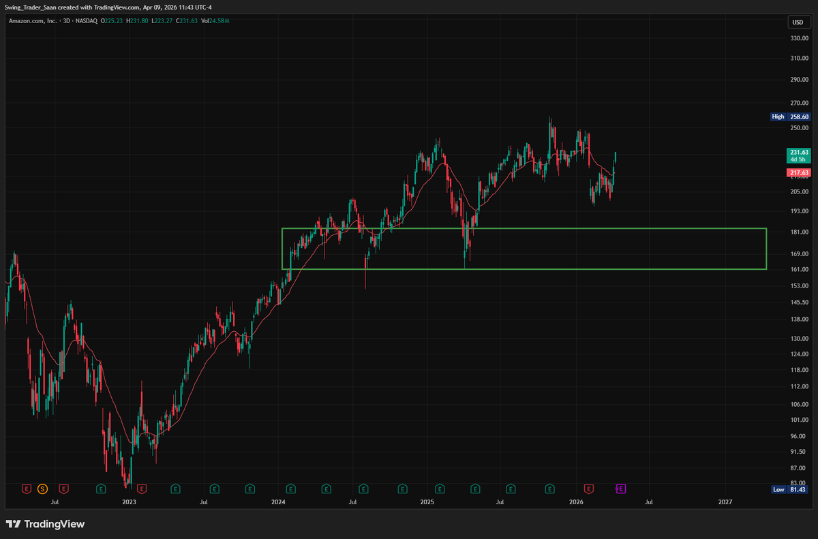This screenshot has height=539, width=818.
Task: Click 145.50 on the price scale
Action: point(799,303)
